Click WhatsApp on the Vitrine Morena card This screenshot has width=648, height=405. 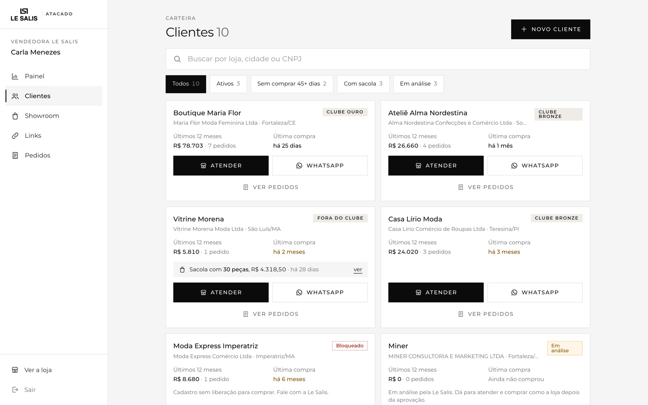320,292
